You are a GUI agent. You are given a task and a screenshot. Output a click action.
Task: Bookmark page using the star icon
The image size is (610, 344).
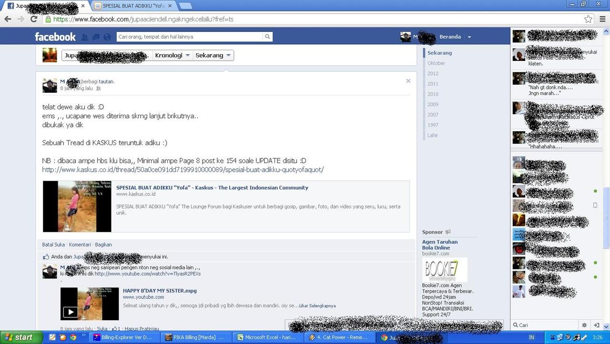588,19
